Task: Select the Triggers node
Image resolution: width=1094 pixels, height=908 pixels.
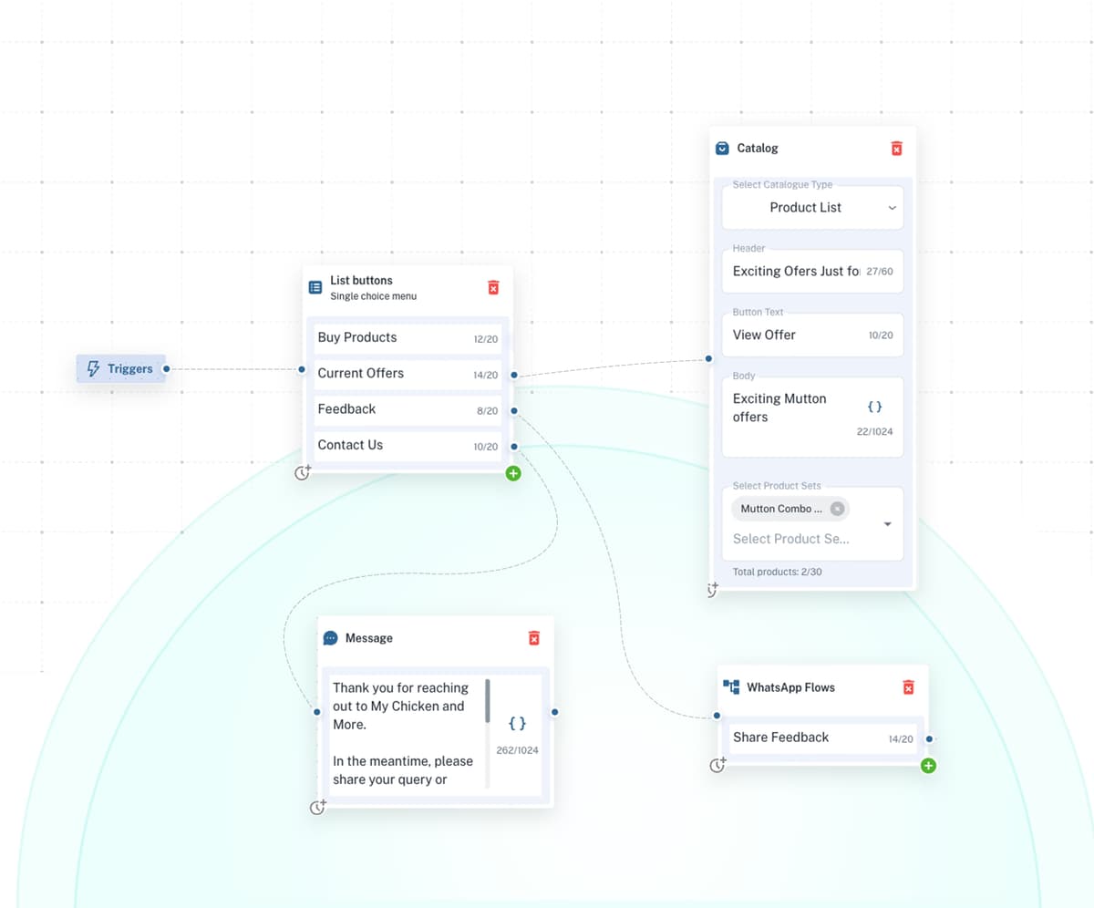Action: [121, 368]
